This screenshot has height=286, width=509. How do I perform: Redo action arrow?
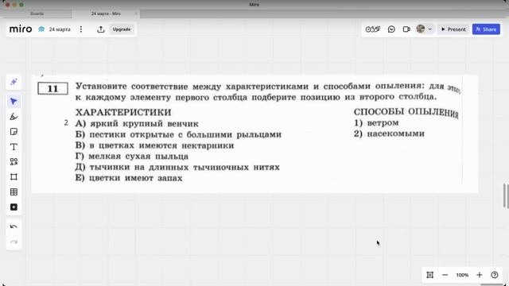click(14, 242)
